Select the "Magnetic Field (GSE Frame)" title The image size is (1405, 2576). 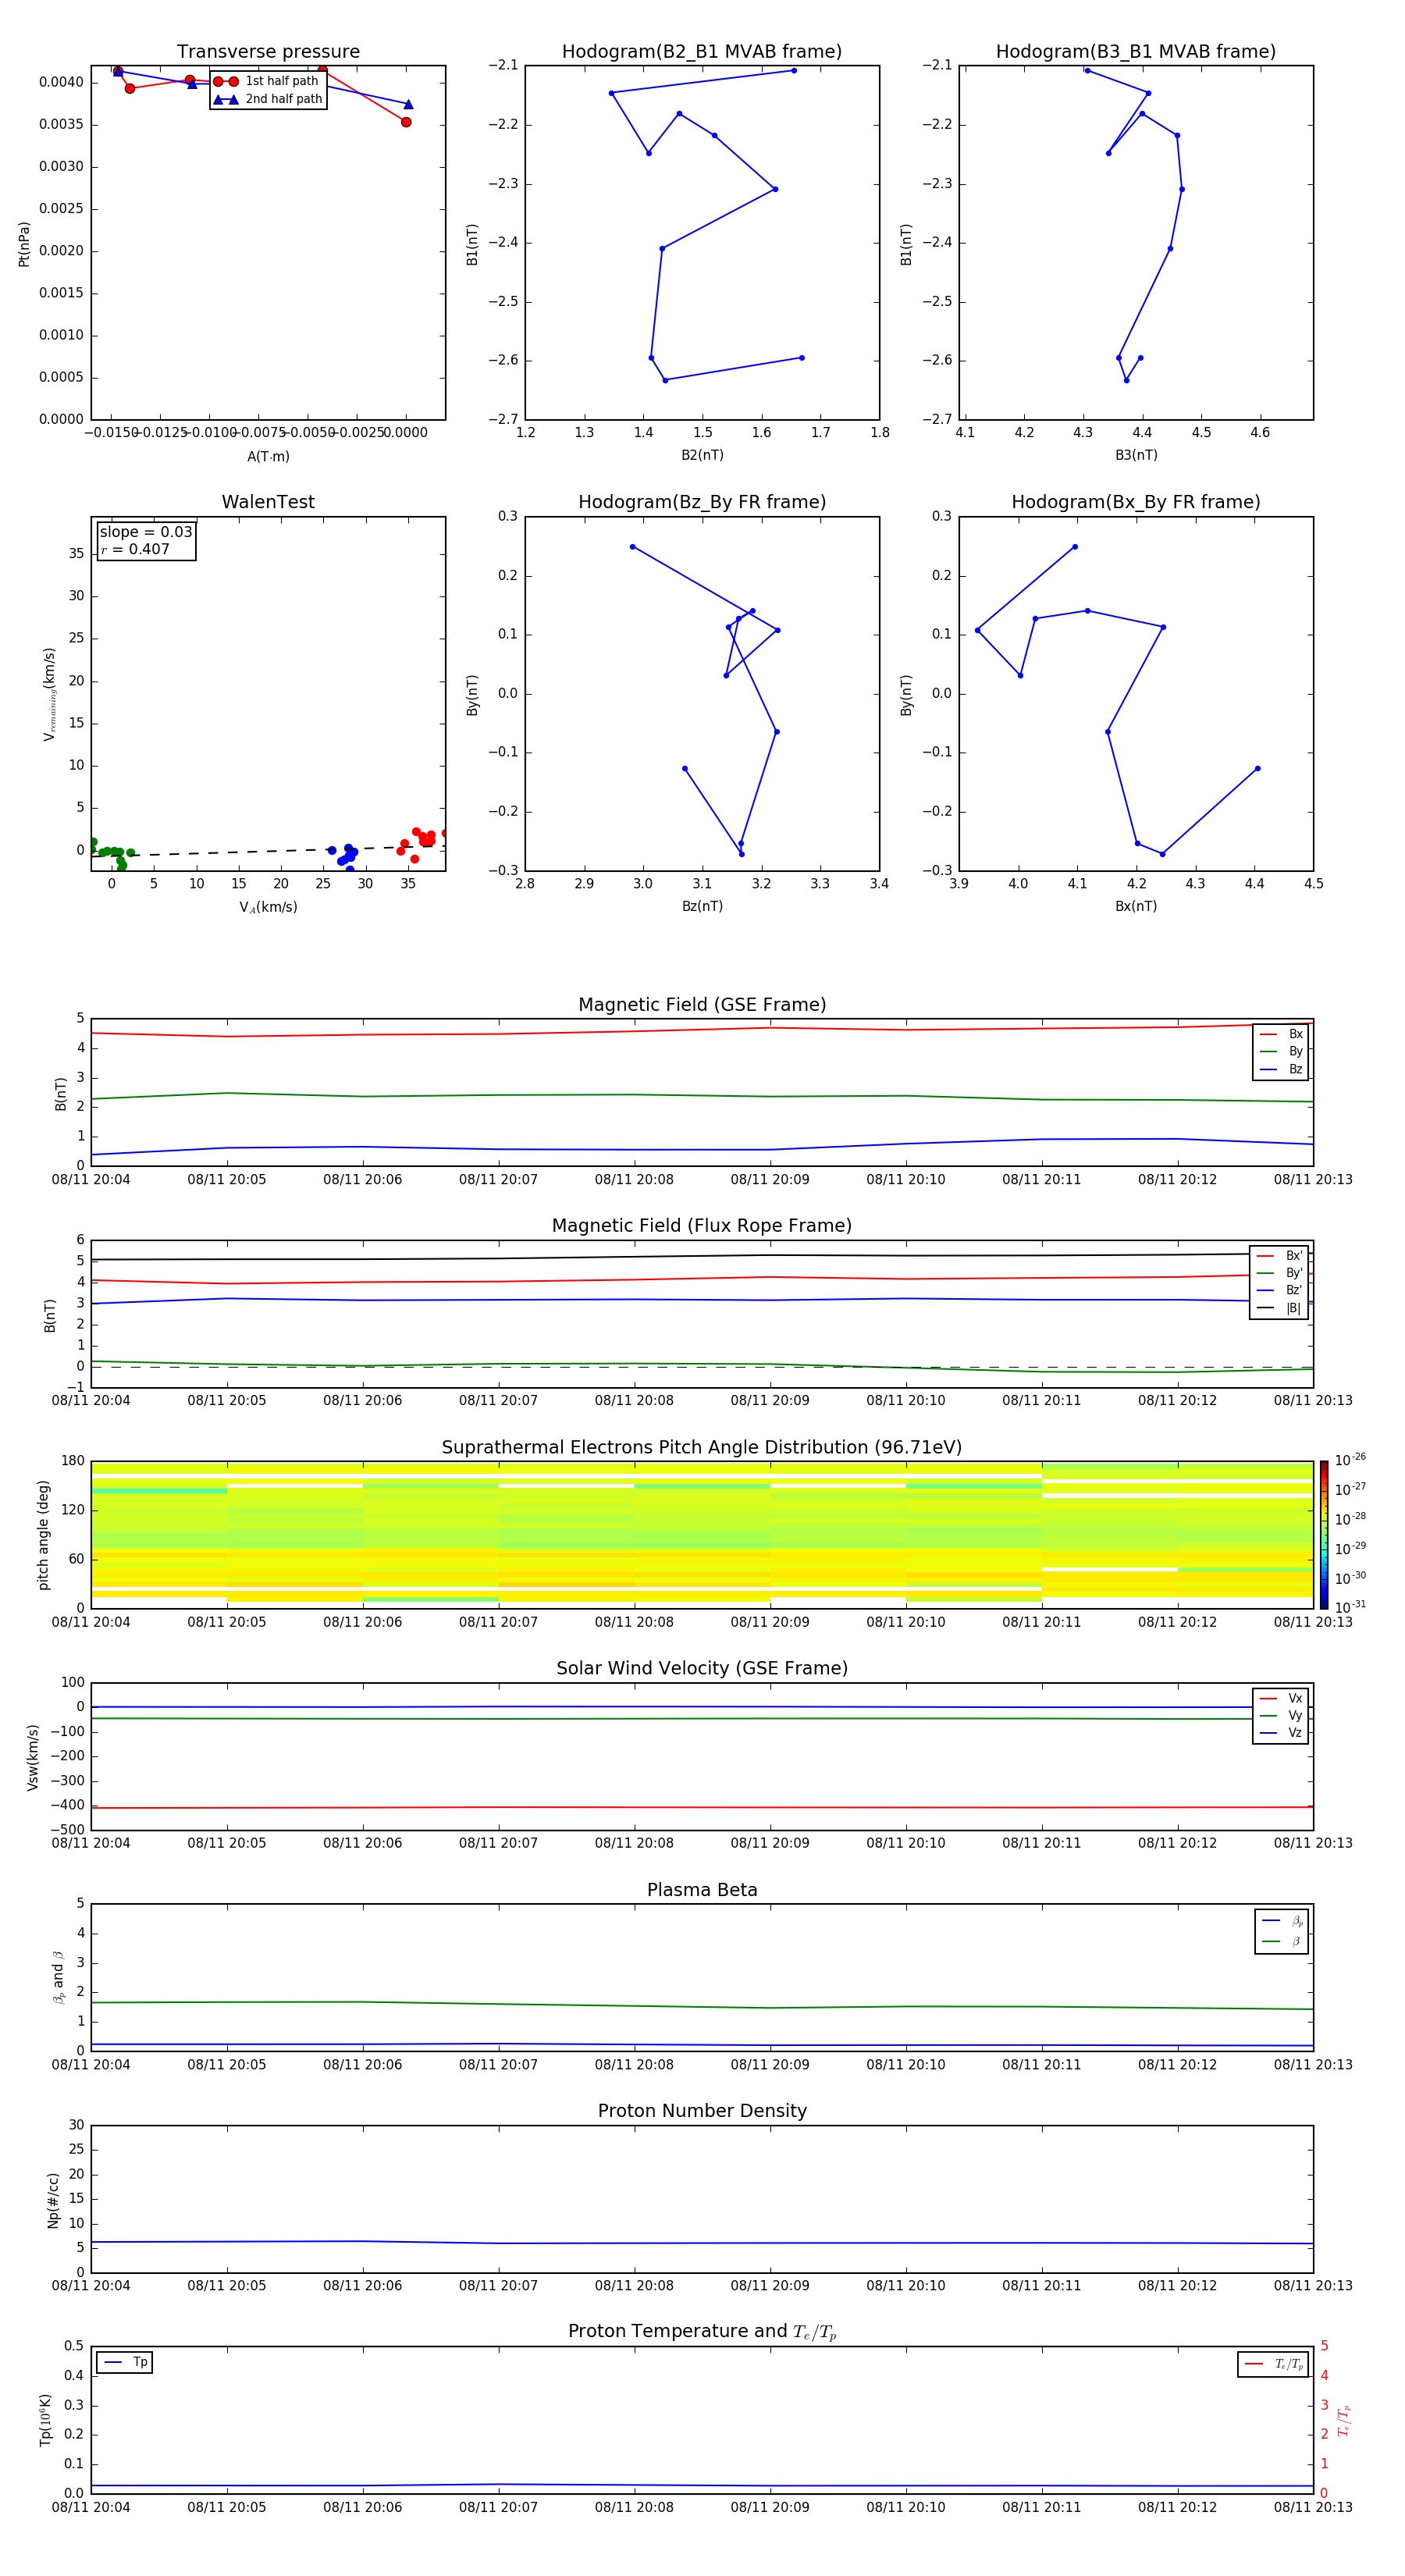coord(702,1005)
